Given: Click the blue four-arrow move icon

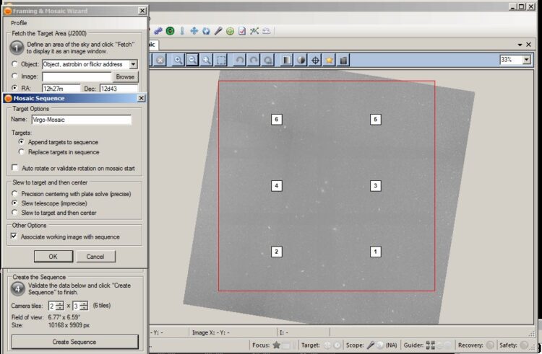Looking at the screenshot, I should pyautogui.click(x=194, y=31).
